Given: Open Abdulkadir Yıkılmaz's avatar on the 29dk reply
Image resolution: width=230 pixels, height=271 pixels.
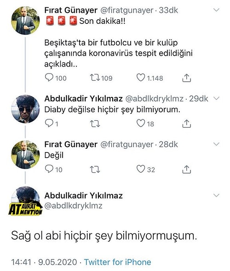Looking at the screenshot, I should tap(25, 109).
